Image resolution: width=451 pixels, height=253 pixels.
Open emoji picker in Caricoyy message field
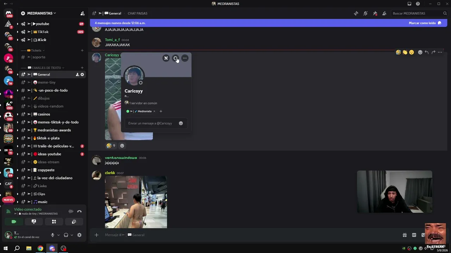(x=181, y=123)
